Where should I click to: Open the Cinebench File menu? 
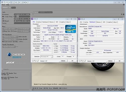tap(3, 5)
